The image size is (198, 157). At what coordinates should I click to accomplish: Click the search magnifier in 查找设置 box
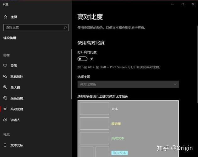coord(65,27)
